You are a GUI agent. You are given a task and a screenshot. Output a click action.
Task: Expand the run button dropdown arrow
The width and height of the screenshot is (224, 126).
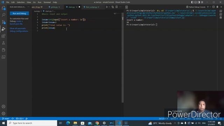point(110,7)
